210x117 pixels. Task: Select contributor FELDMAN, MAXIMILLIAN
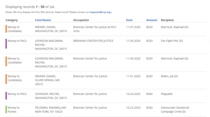[x=51, y=108]
